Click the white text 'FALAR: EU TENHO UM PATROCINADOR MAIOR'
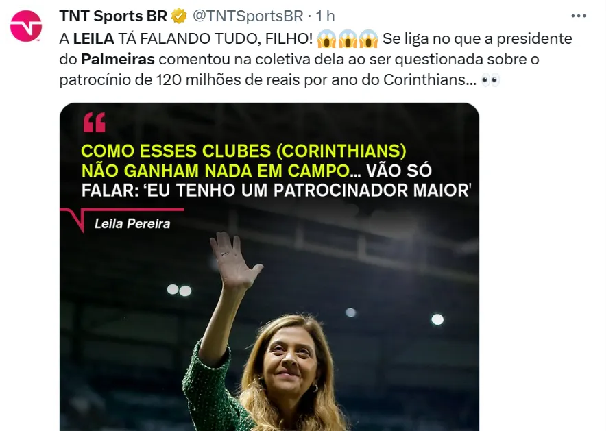Viewport: 615px width, 431px height. pyautogui.click(x=276, y=190)
